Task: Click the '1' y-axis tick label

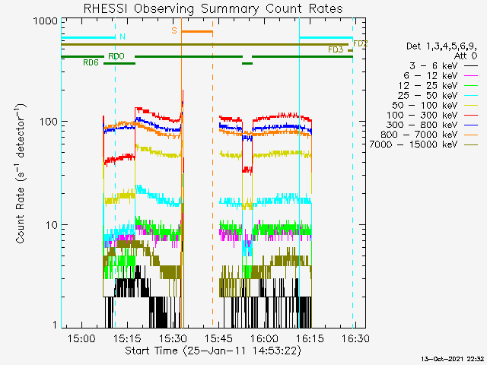Action: point(55,325)
